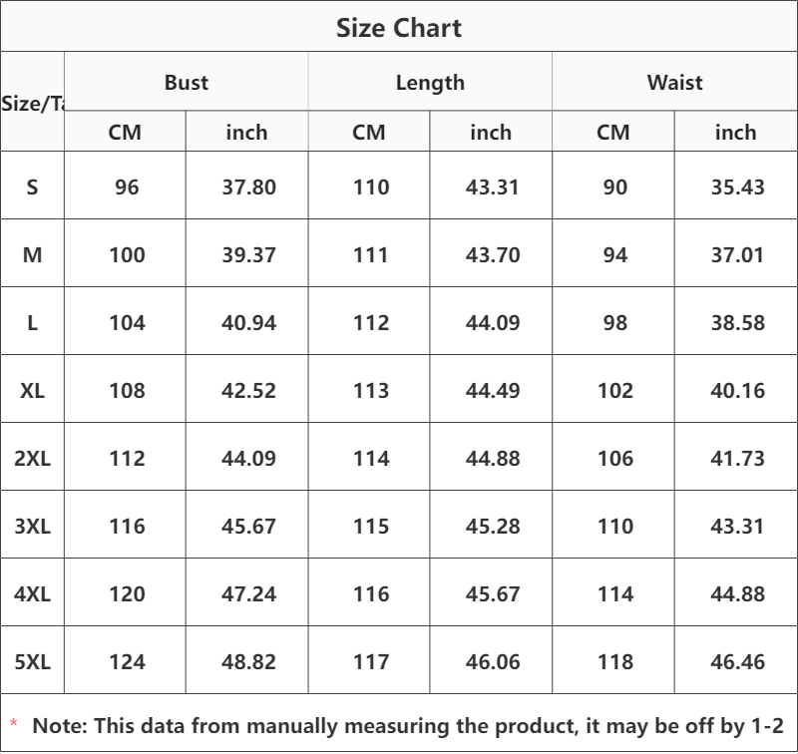Click bust CM value 104 for L
The image size is (798, 754).
coord(128,323)
